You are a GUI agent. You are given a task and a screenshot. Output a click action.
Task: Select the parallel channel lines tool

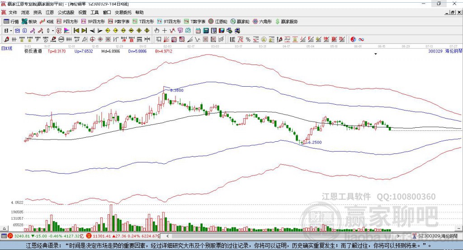coord(221,39)
